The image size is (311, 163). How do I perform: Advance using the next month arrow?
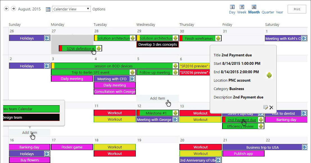click(13, 8)
